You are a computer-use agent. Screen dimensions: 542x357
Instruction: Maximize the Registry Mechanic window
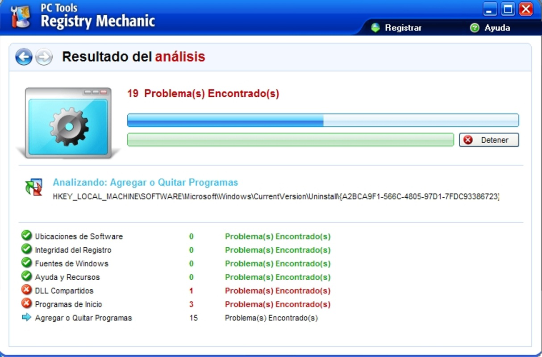508,9
